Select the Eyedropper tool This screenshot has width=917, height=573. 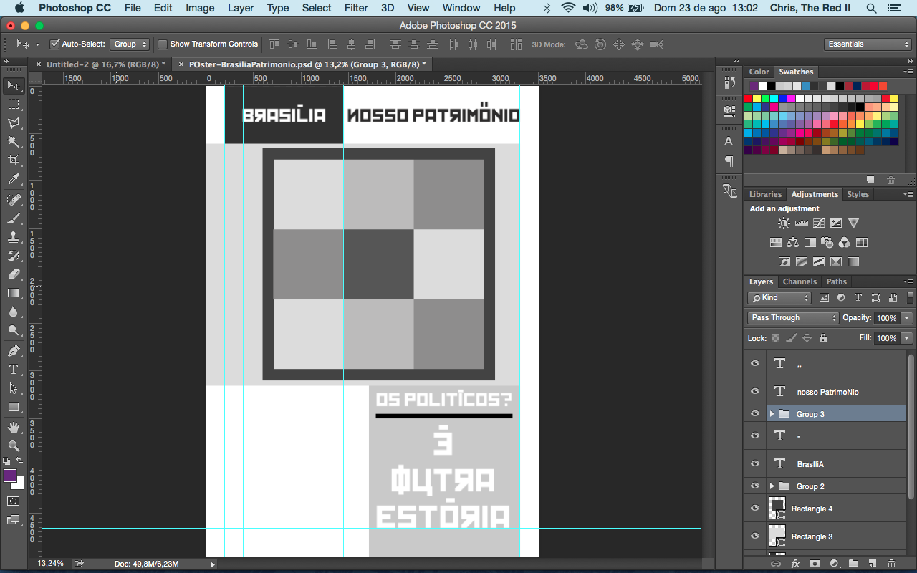tap(14, 179)
